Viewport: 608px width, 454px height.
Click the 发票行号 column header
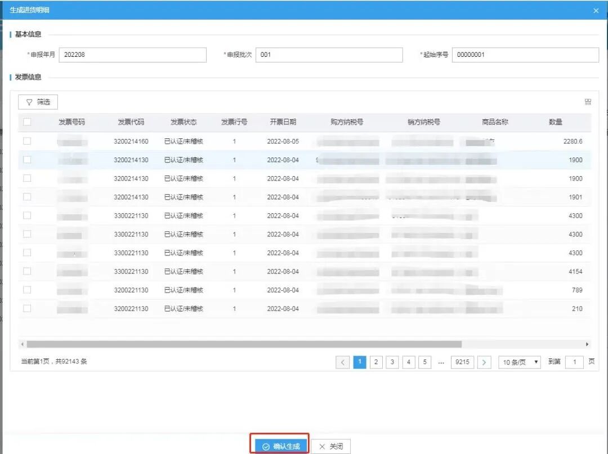(x=234, y=122)
